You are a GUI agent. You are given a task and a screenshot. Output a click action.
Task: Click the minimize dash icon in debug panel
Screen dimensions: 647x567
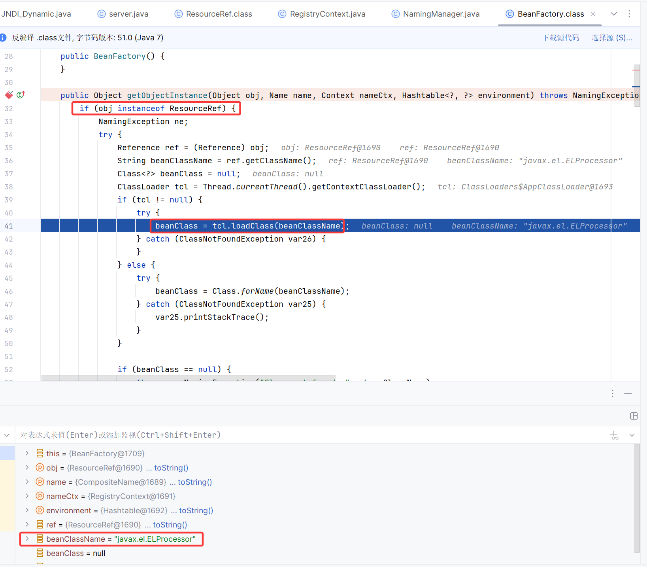coord(628,393)
